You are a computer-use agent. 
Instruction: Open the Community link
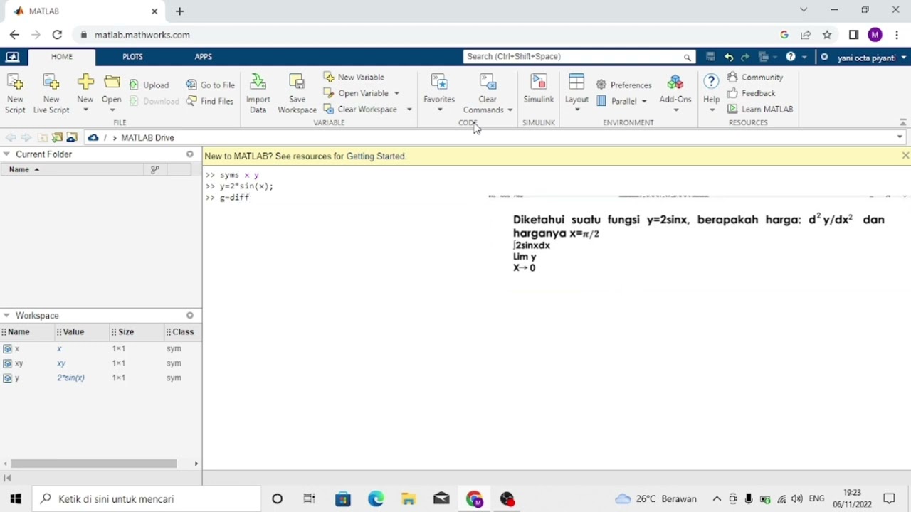coord(754,77)
